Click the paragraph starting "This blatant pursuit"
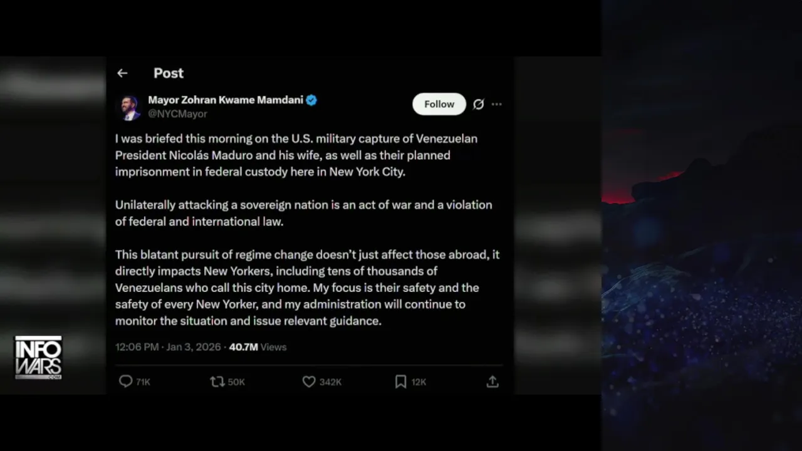Viewport: 802px width, 451px height. coord(307,288)
